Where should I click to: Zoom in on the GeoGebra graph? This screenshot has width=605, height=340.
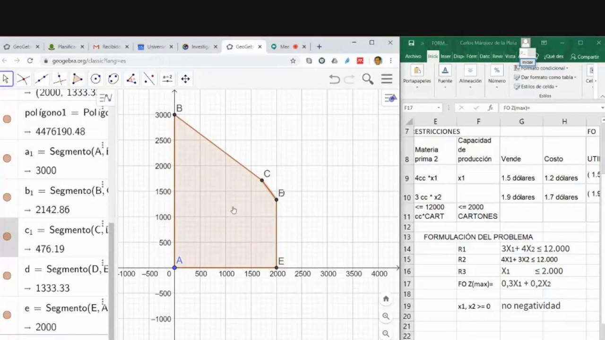(x=386, y=316)
